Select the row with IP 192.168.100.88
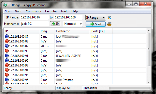This screenshot has width=156, height=94. 75,41
